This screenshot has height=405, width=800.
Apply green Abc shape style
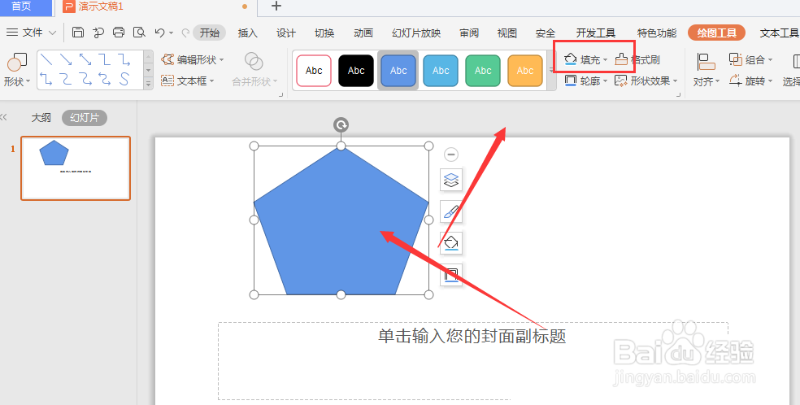tap(483, 71)
